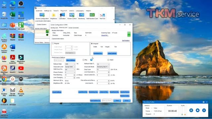The image size is (212, 119).
Task: Check the first checkbox beside More Settings
Action: pos(83,60)
